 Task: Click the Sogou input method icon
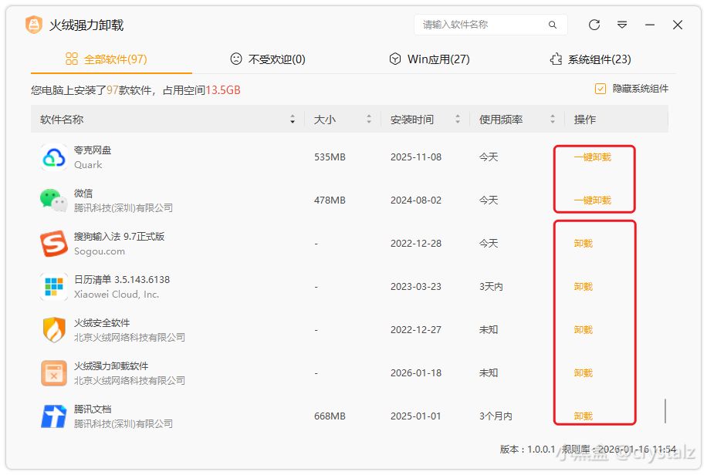(x=54, y=244)
